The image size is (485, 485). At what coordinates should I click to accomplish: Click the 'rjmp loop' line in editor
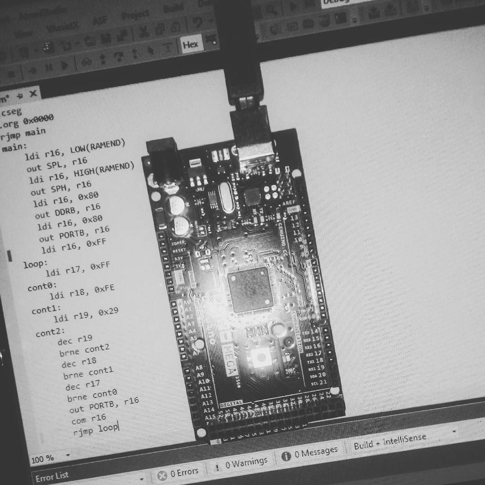pyautogui.click(x=96, y=429)
